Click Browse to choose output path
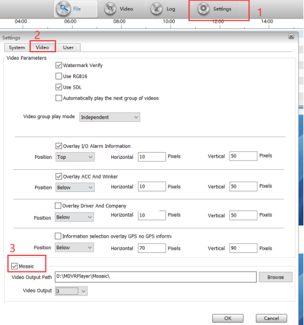304x325 pixels. [276, 277]
